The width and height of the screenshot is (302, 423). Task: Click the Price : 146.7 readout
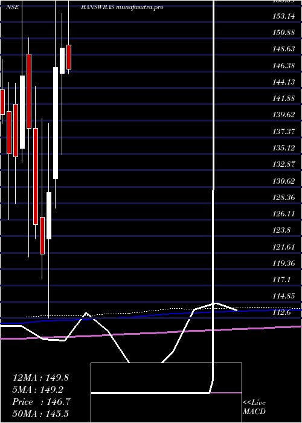(x=41, y=402)
